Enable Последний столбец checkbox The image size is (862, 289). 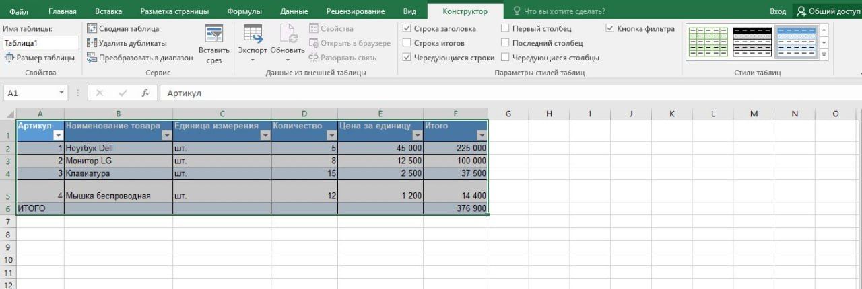(x=505, y=43)
